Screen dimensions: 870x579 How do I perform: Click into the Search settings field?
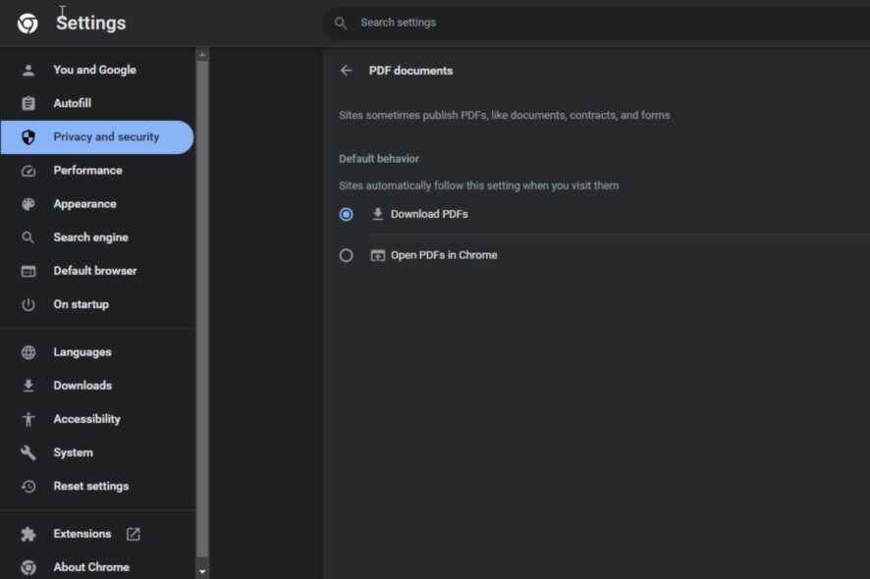596,23
